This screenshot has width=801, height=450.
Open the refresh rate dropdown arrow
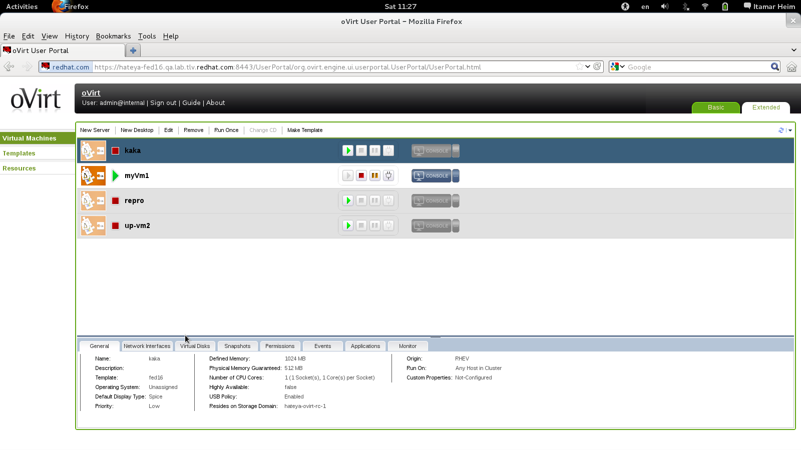pos(790,130)
